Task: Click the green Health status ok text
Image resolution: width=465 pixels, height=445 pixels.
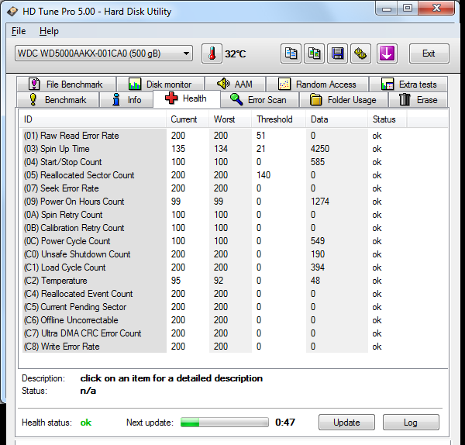Action: pyautogui.click(x=86, y=423)
